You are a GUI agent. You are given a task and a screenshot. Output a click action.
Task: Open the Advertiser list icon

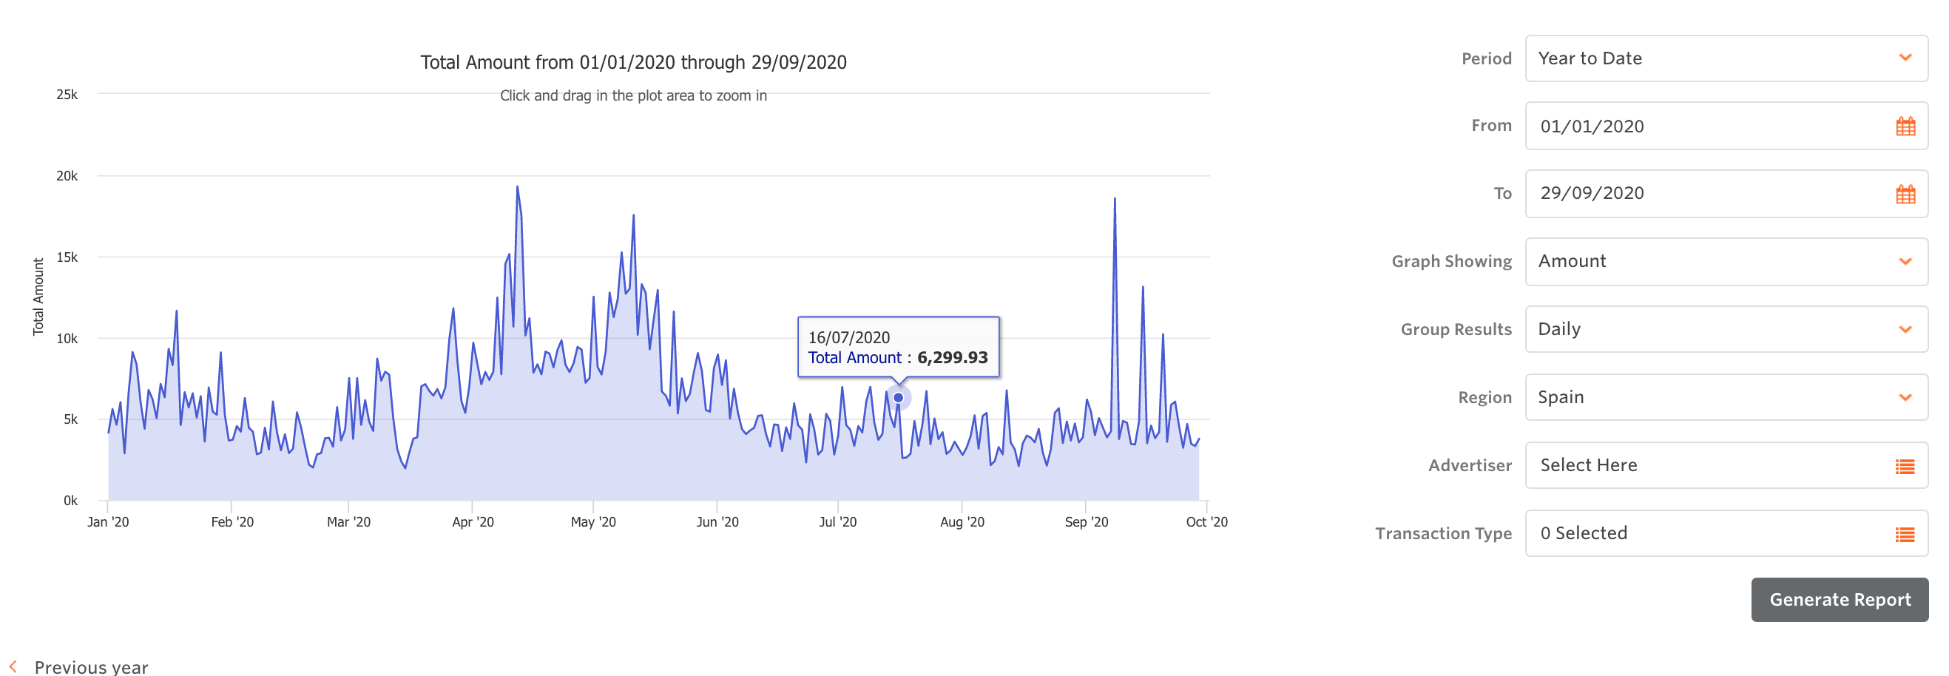point(1905,467)
